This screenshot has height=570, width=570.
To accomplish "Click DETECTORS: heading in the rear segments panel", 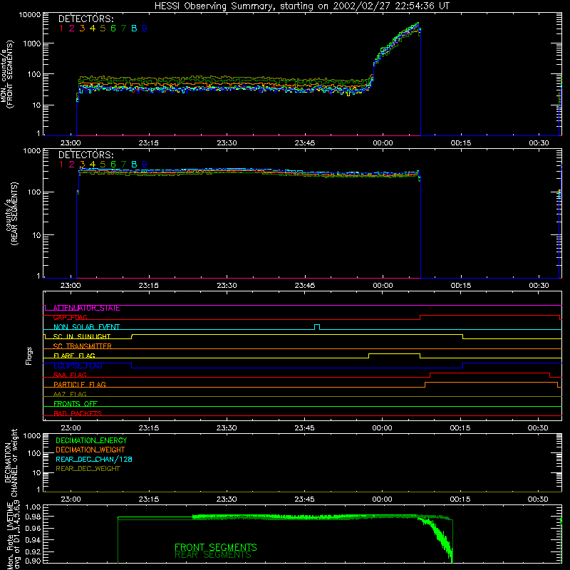I will tap(86, 155).
